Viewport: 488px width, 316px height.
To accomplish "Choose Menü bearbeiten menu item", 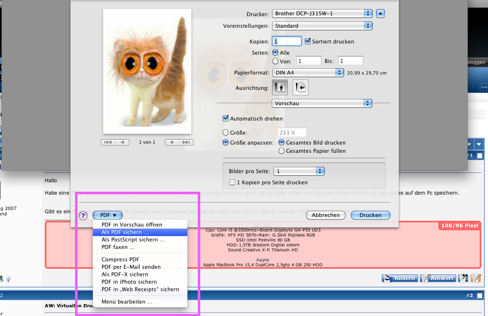I will pyautogui.click(x=140, y=302).
